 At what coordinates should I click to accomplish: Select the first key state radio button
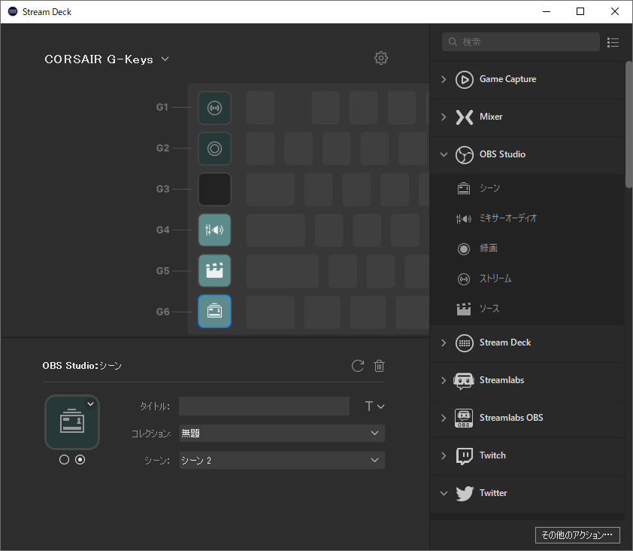click(64, 460)
